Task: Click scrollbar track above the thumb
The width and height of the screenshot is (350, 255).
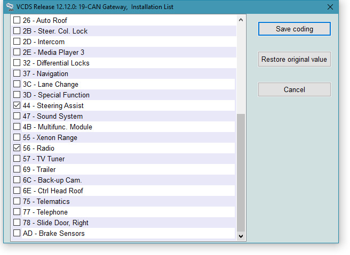Action: [x=241, y=69]
